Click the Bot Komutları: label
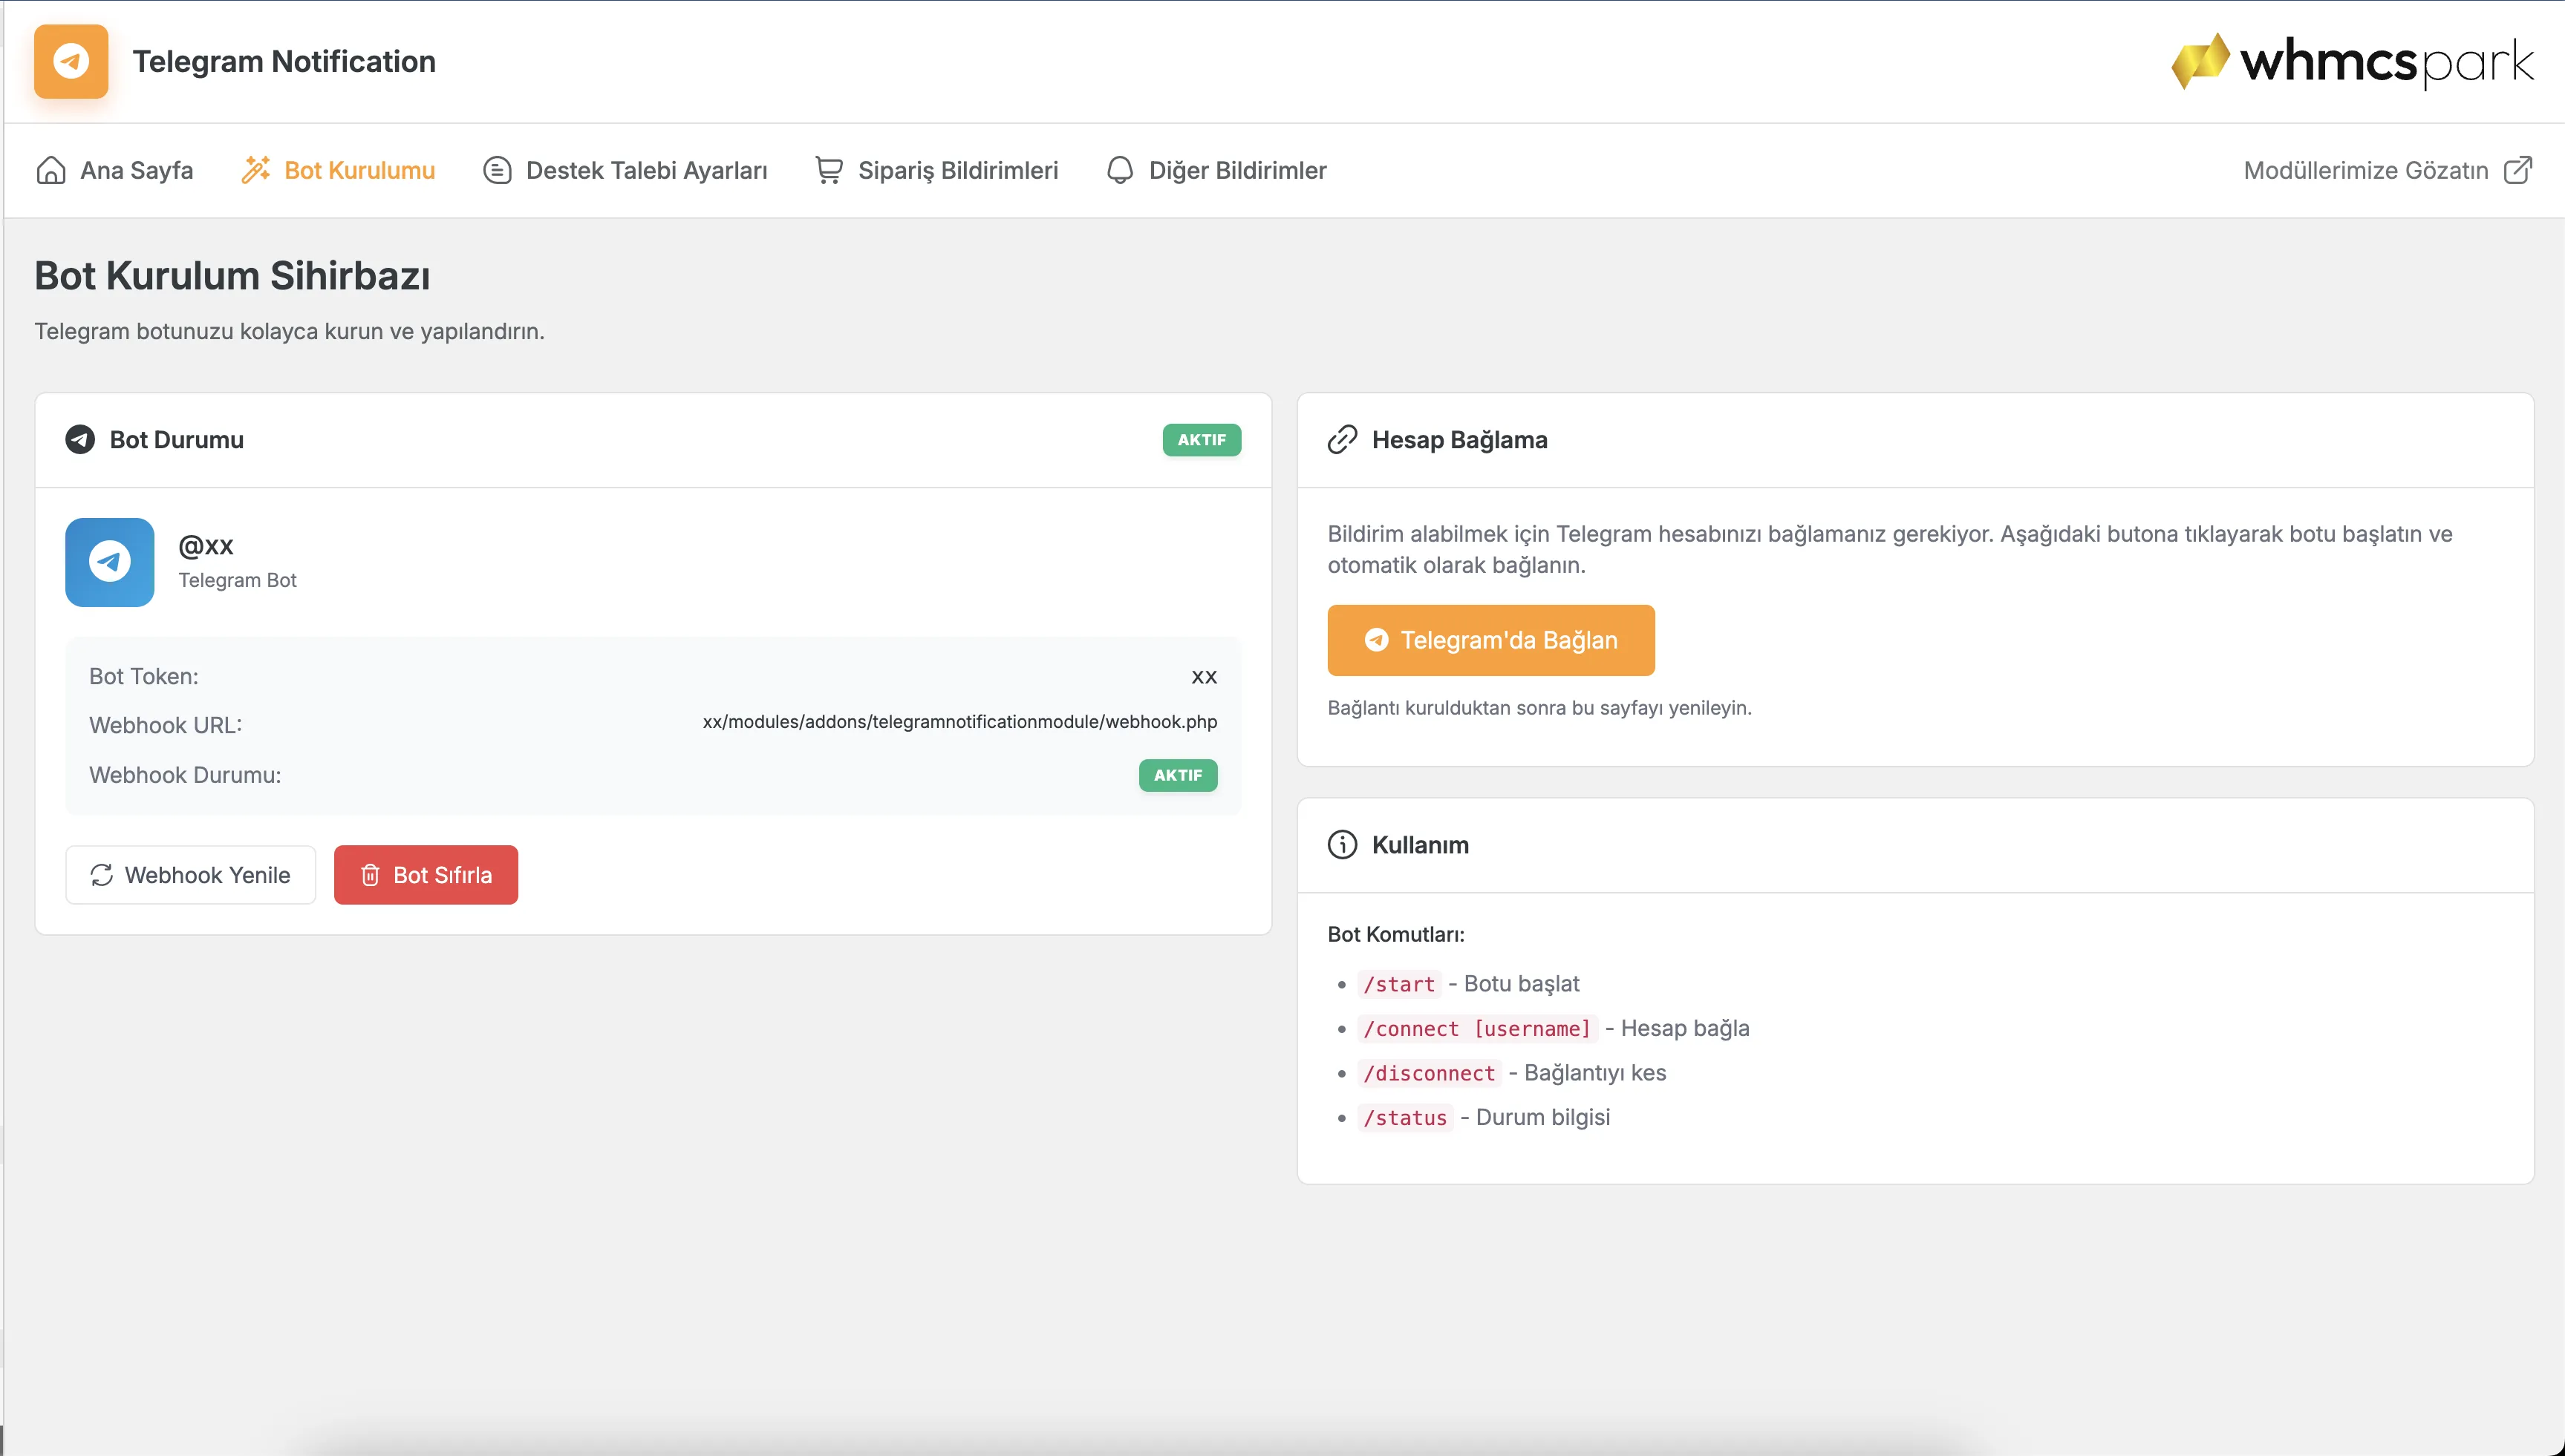This screenshot has height=1456, width=2565. coord(1395,934)
